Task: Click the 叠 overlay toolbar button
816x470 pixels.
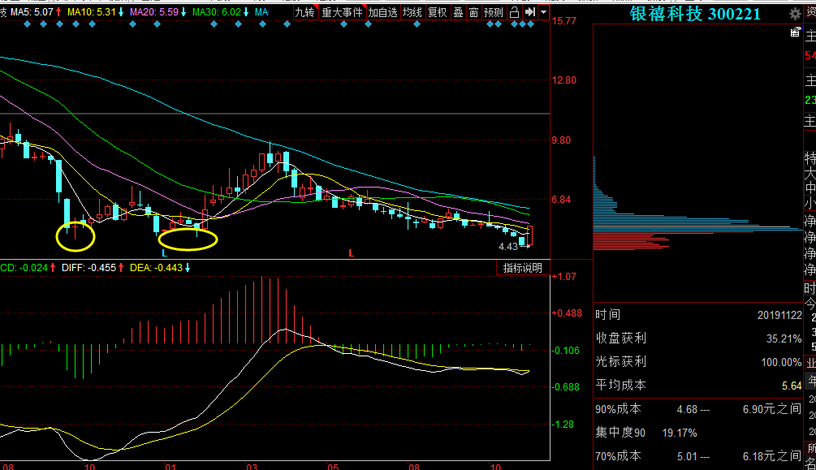Action: click(x=458, y=12)
